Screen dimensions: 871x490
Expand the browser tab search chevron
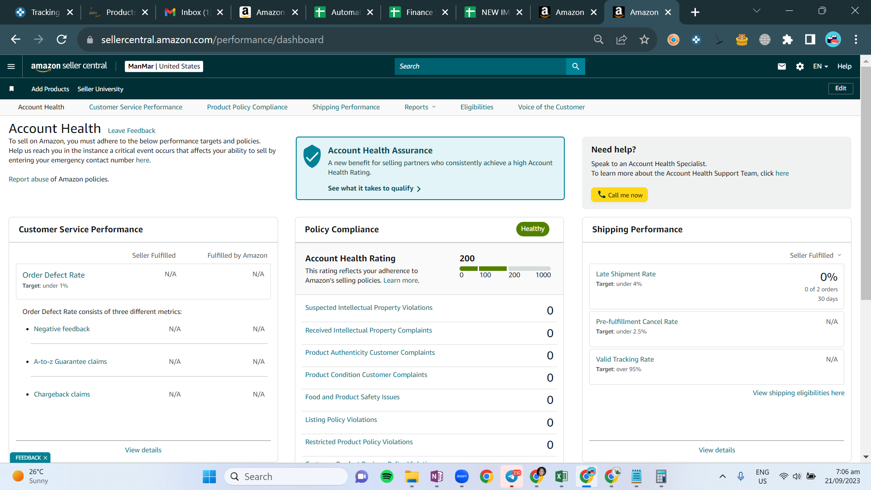coord(756,11)
